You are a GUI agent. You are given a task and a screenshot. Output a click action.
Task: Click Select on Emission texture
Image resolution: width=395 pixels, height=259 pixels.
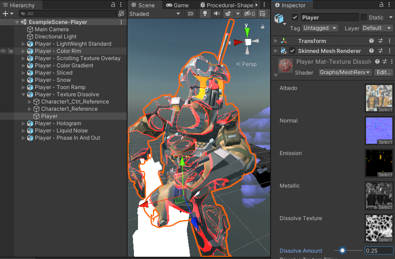point(385,174)
